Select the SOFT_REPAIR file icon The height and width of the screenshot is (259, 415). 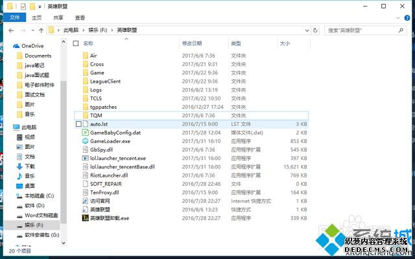coord(85,184)
